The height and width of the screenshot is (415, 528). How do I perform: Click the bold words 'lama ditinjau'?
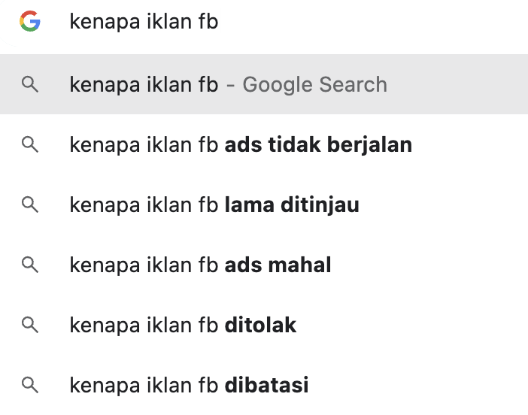(x=292, y=204)
